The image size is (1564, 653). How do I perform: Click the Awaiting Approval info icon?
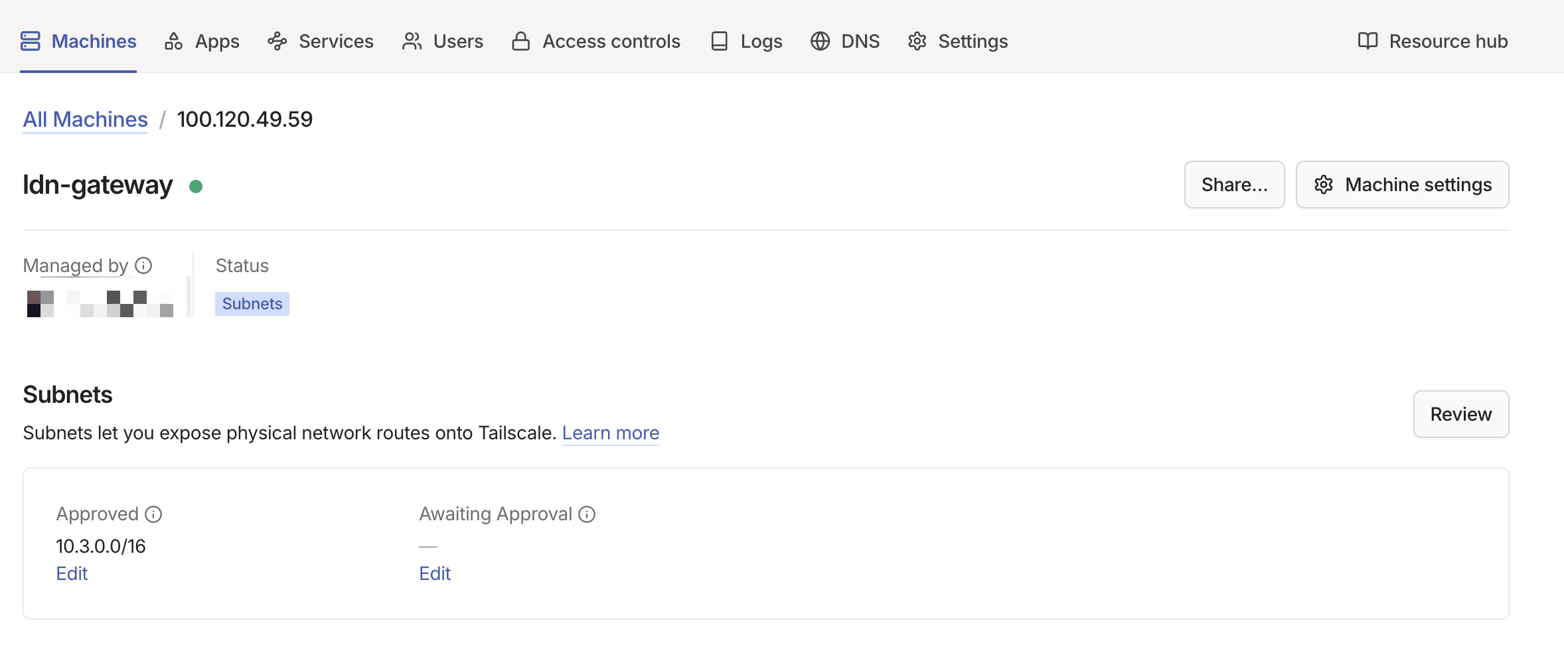[587, 513]
